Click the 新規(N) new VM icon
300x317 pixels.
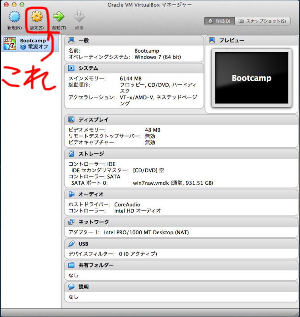pyautogui.click(x=14, y=17)
